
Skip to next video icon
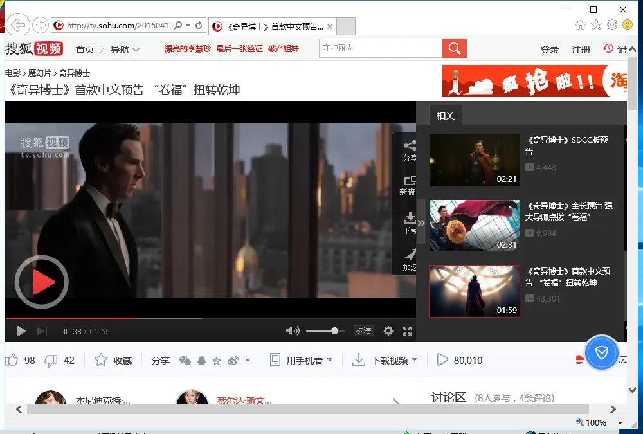coord(42,331)
